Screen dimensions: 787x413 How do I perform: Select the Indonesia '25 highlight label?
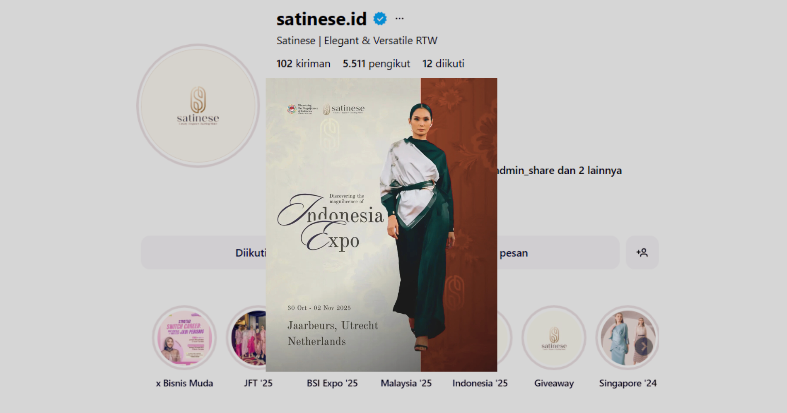(480, 383)
